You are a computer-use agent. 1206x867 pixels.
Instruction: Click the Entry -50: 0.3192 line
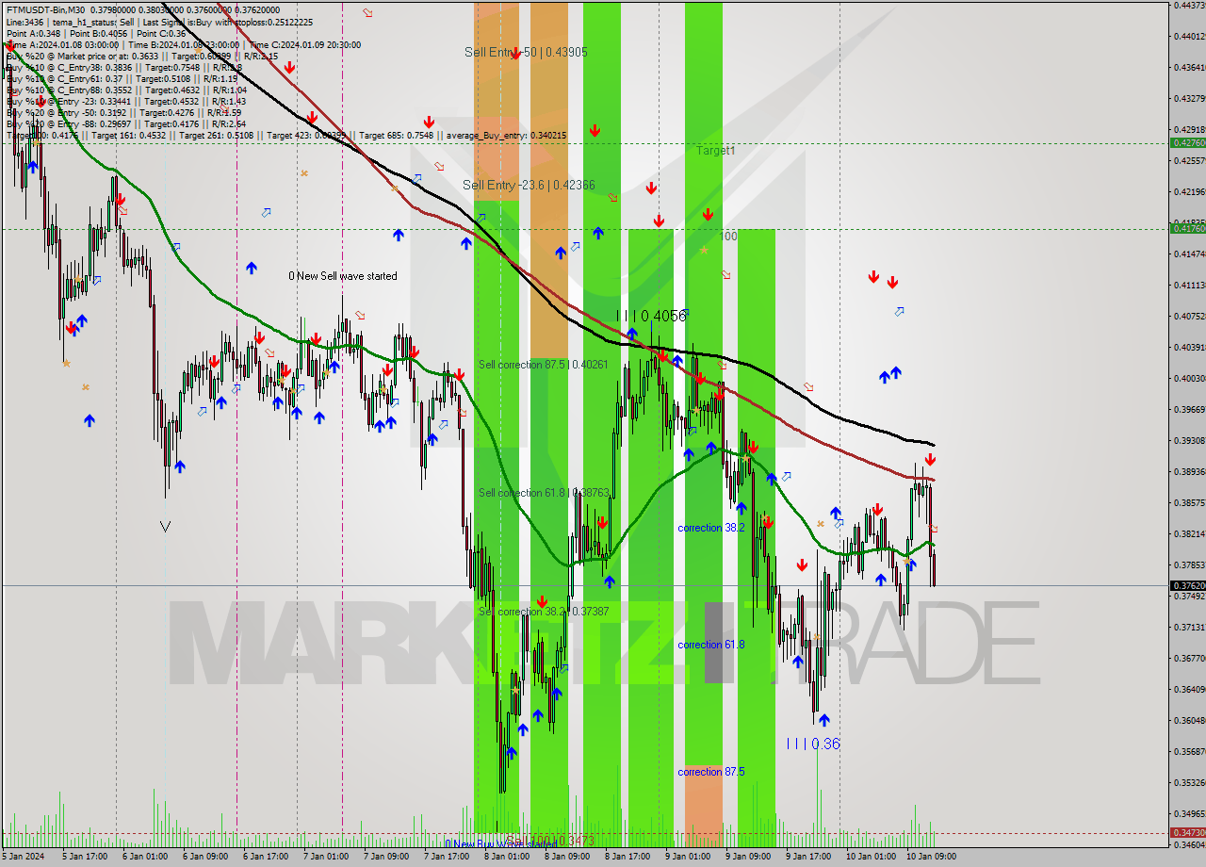(x=123, y=112)
